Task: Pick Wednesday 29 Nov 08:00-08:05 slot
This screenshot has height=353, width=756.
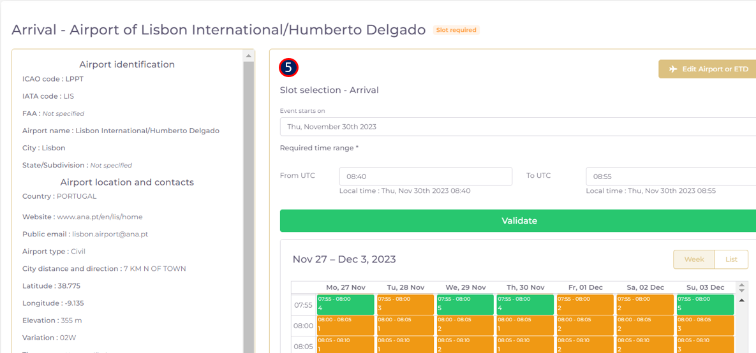Action: [465, 325]
